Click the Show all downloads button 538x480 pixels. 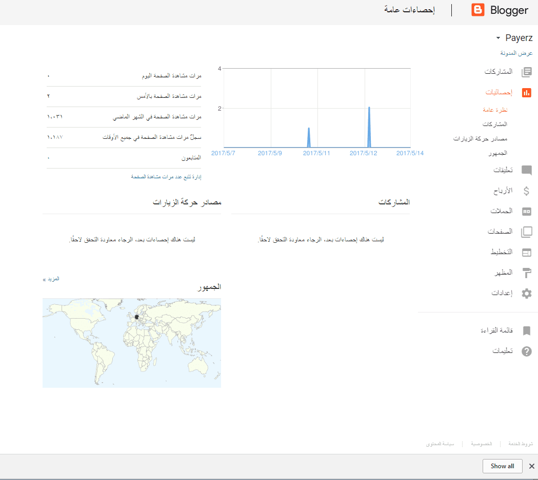click(502, 466)
